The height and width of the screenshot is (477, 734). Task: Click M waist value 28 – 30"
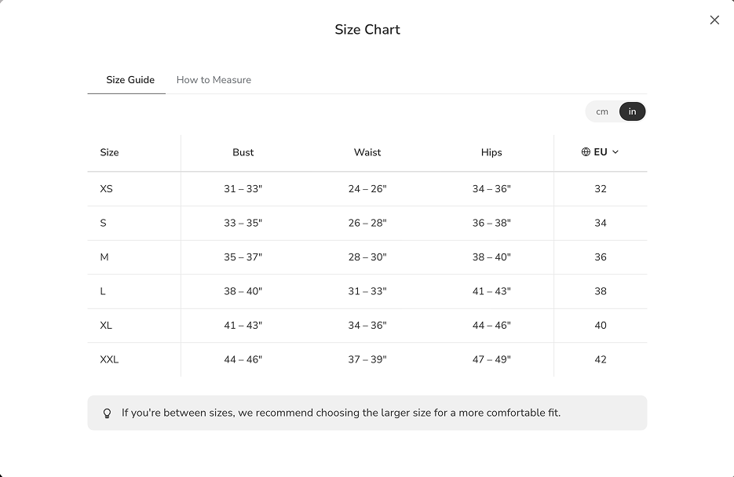(x=367, y=257)
